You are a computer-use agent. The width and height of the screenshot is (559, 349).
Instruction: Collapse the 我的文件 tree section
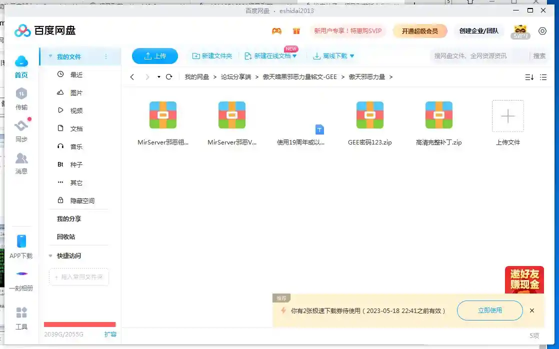click(x=50, y=56)
